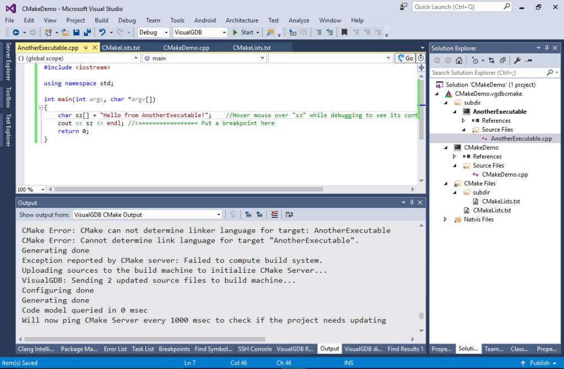This screenshot has width=564, height=369.
Task: Toggle auto-hide pin on the Output panel
Action: click(410, 202)
